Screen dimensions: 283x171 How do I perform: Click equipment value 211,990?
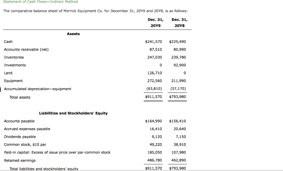(179, 81)
